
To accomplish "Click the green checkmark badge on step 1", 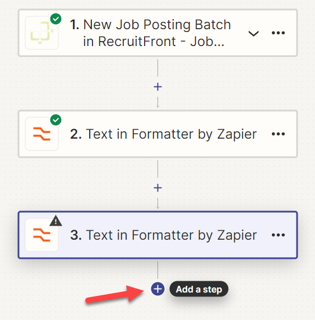I will (56, 19).
